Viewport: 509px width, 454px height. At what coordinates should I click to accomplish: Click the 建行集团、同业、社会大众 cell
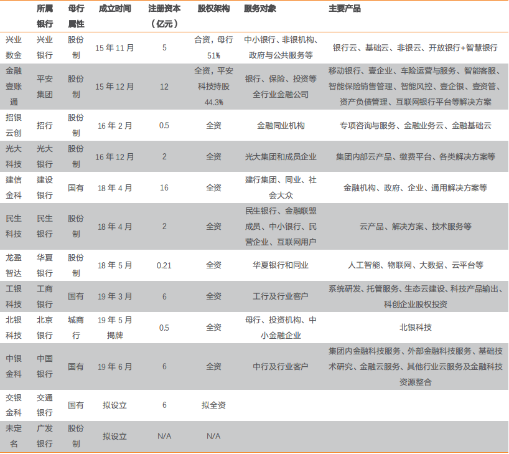281,188
